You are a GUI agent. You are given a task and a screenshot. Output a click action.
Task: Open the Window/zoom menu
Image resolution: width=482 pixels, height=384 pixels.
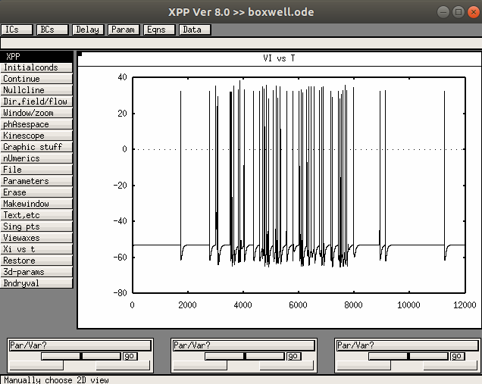(x=36, y=113)
